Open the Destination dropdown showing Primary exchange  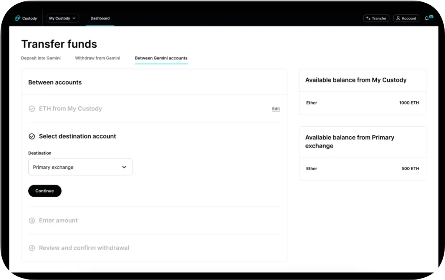pos(80,167)
